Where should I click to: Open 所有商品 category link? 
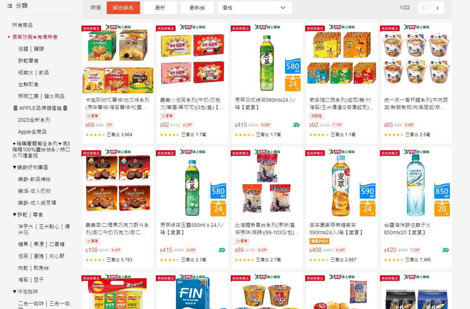point(23,25)
